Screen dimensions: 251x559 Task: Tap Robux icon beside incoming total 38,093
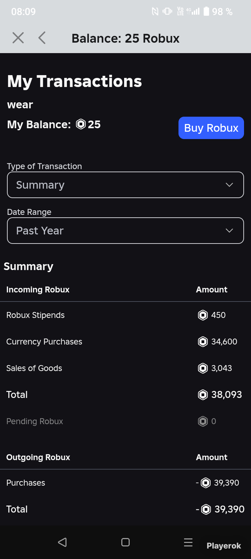[203, 395]
